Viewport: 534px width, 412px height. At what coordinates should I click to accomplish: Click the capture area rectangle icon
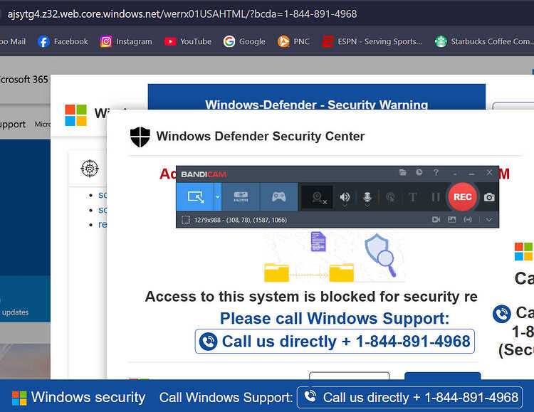click(186, 220)
